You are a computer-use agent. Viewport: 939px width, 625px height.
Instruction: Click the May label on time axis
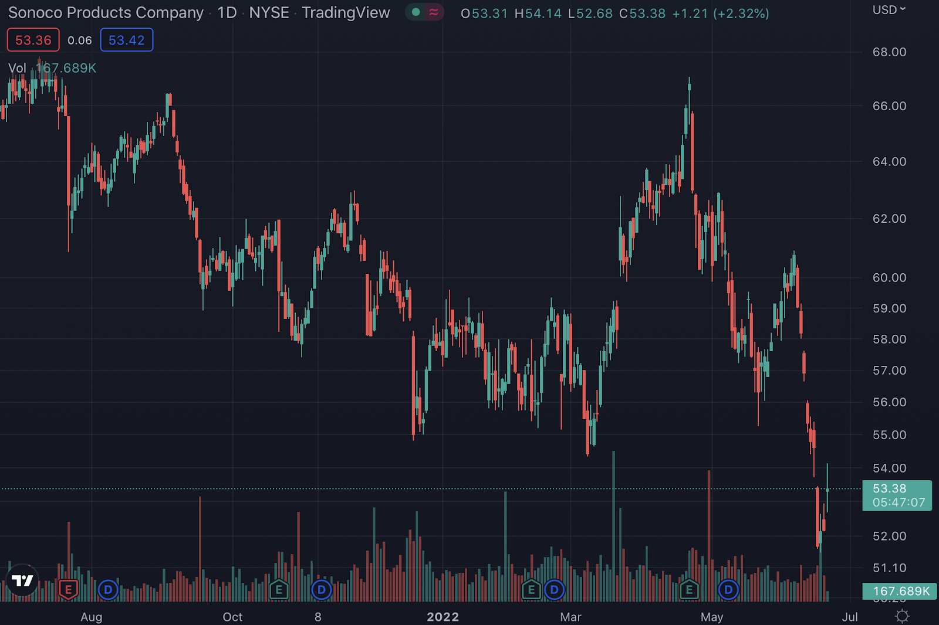[x=712, y=617]
